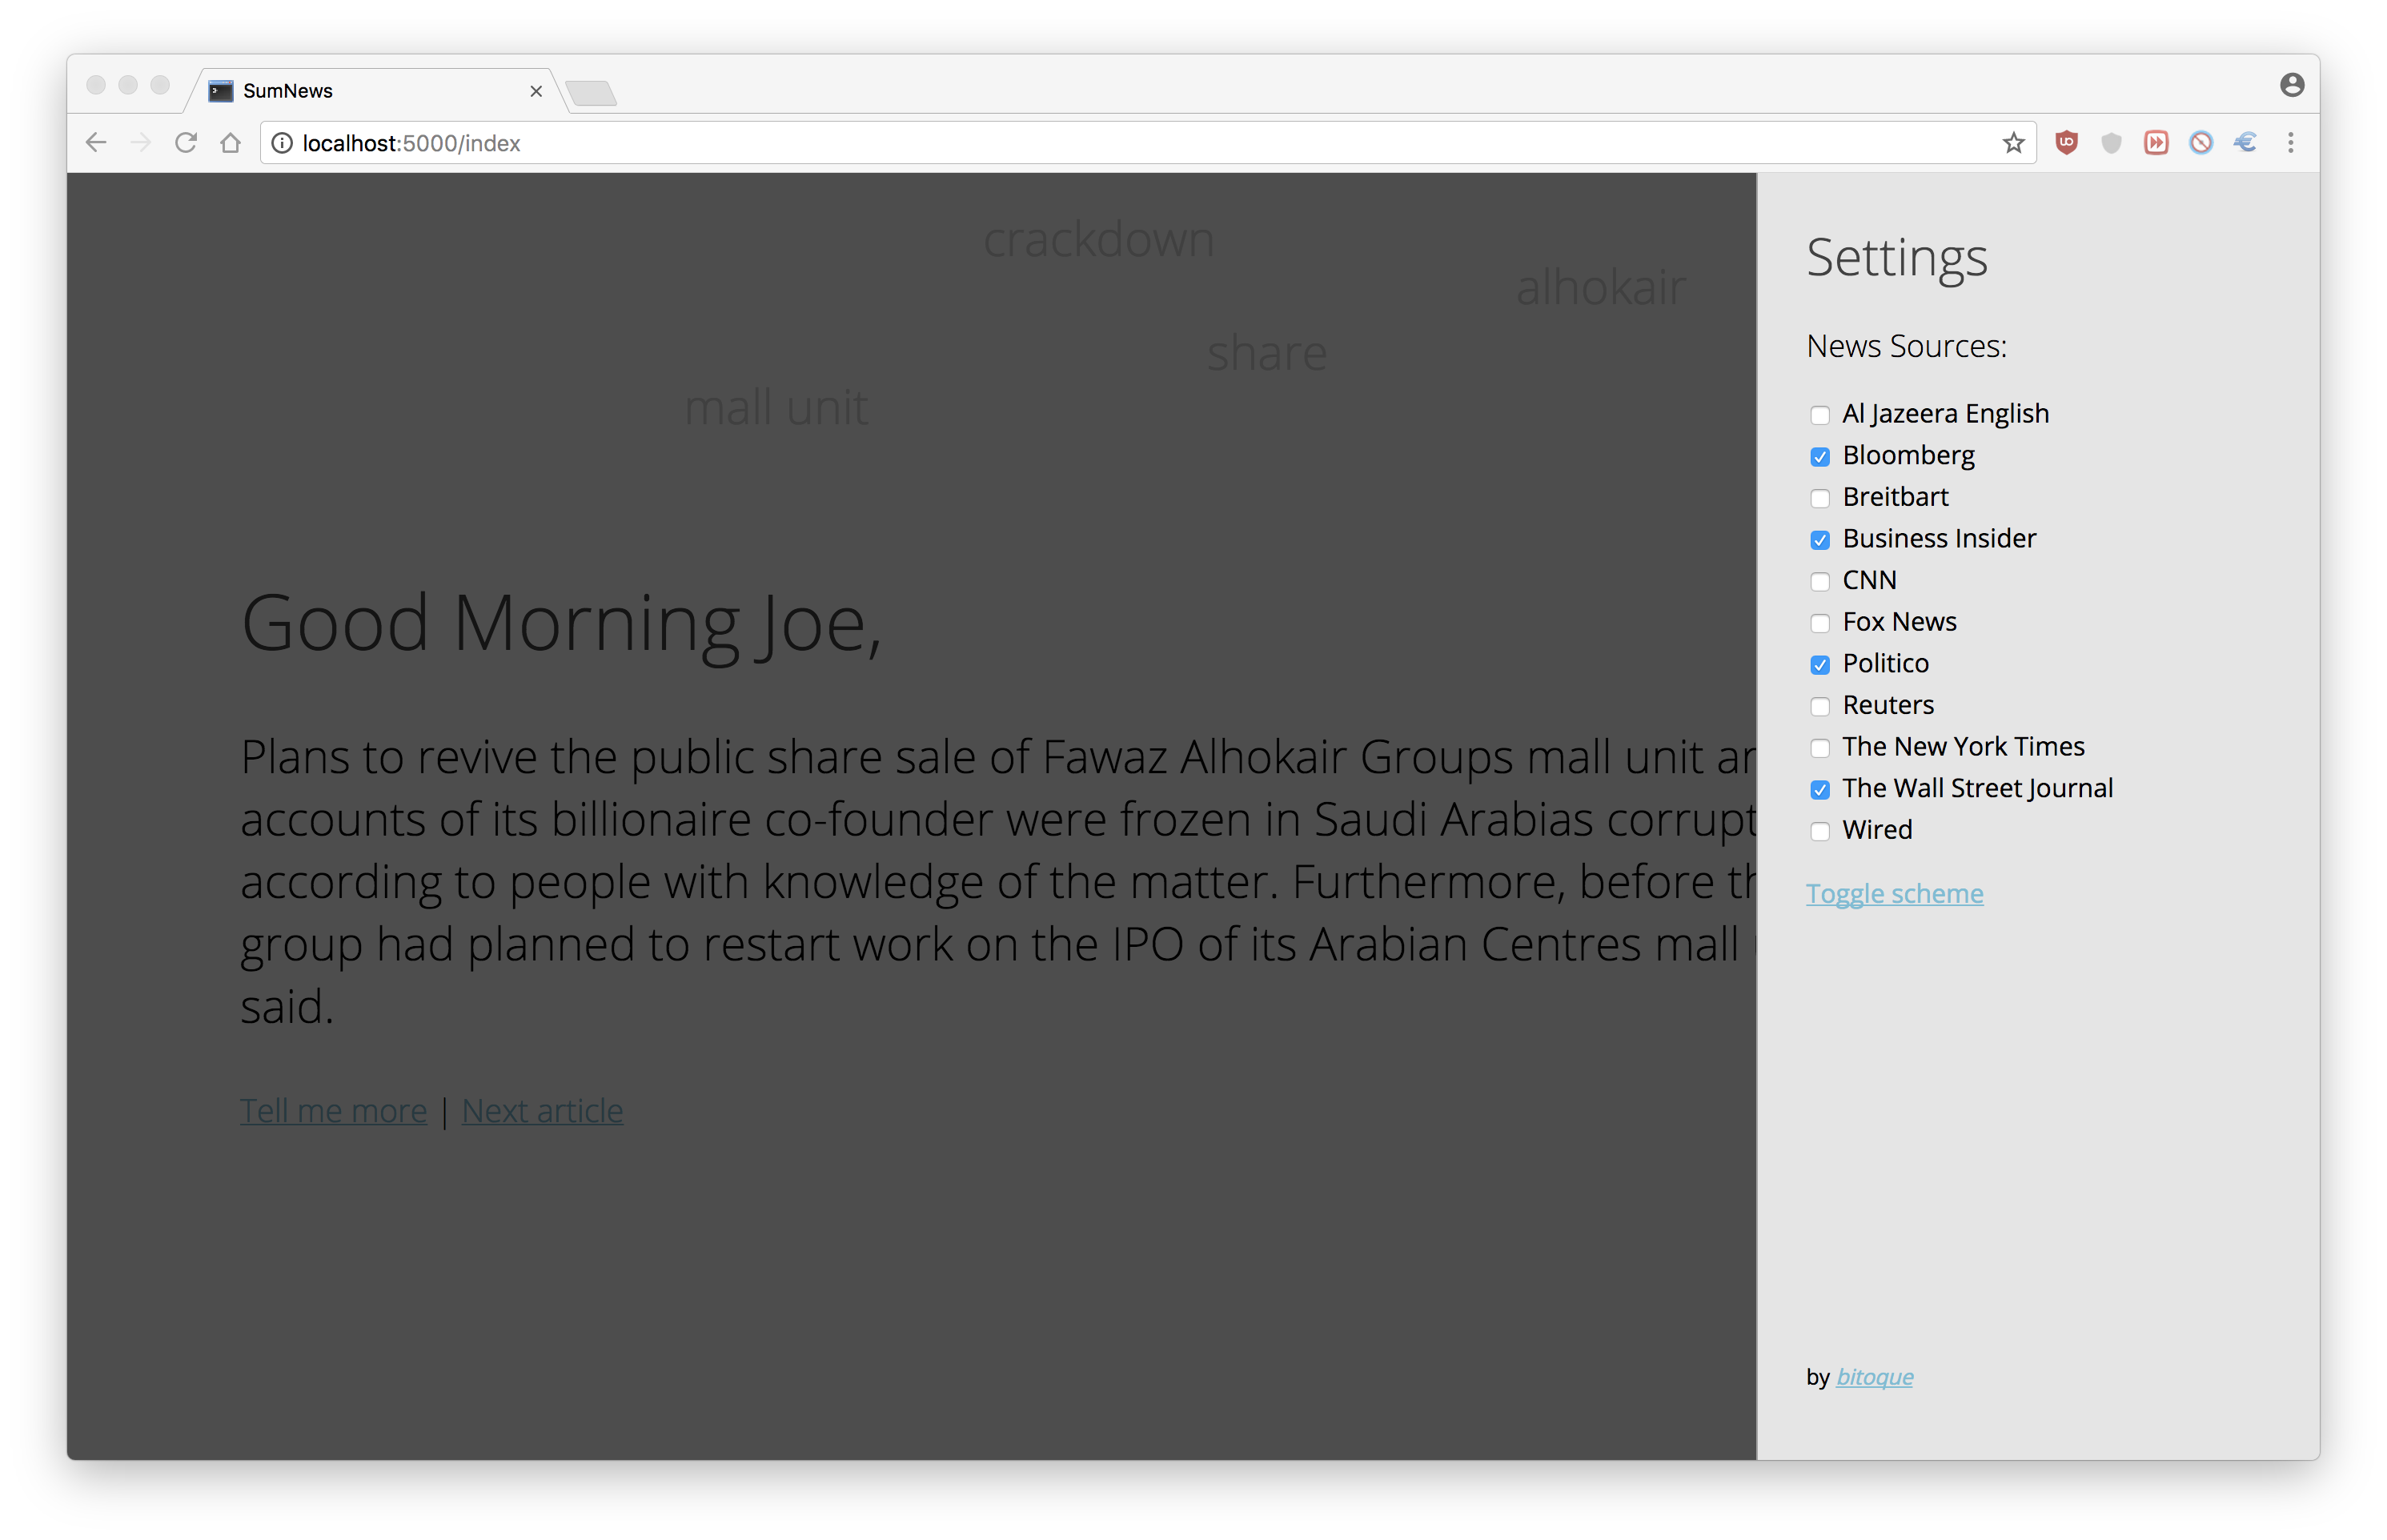Tick the Wired checkbox
The width and height of the screenshot is (2387, 1540).
pos(1819,832)
